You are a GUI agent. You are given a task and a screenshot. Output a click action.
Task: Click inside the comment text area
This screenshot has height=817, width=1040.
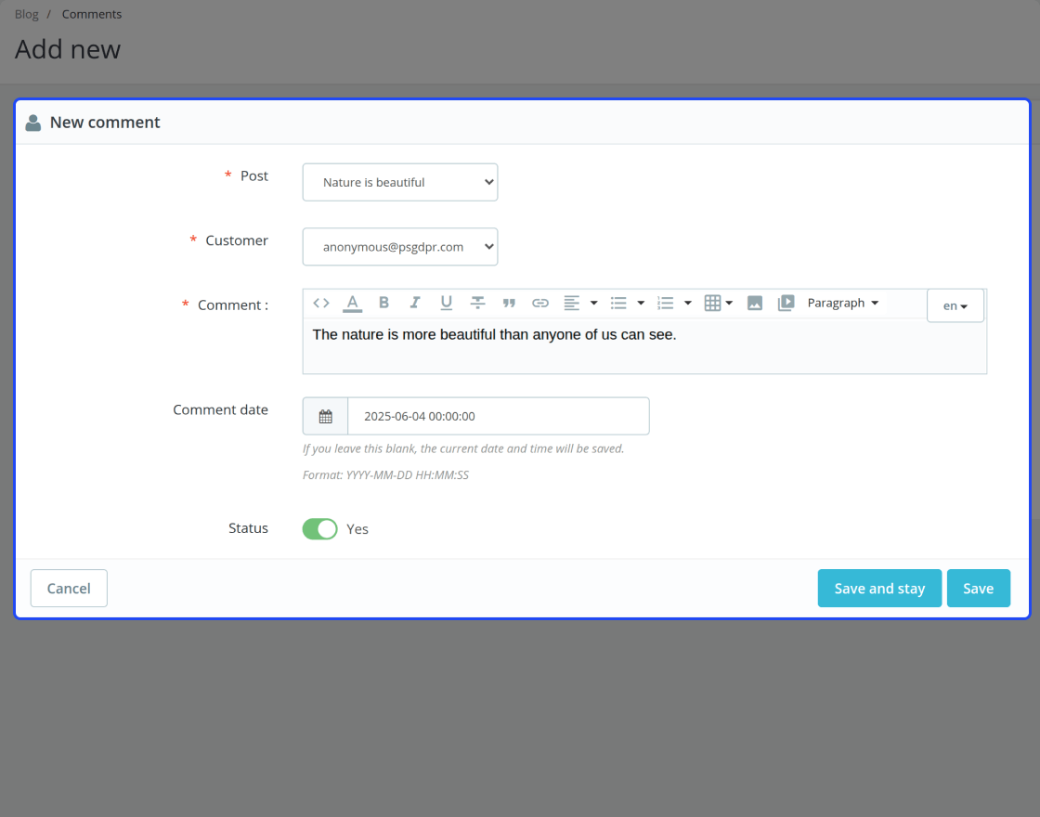point(644,346)
